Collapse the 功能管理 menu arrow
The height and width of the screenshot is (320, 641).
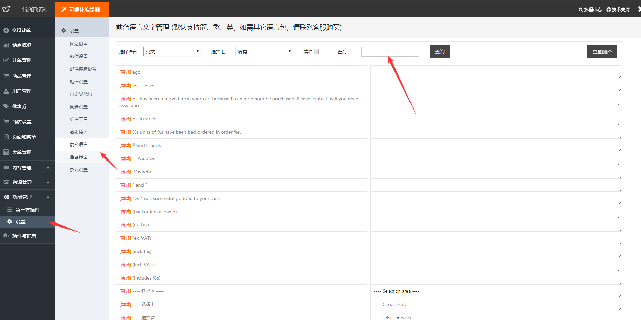click(48, 197)
